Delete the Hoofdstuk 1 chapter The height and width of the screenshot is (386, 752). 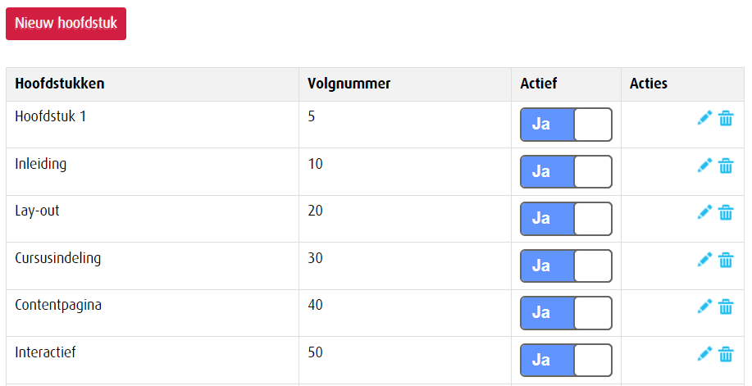pos(726,118)
